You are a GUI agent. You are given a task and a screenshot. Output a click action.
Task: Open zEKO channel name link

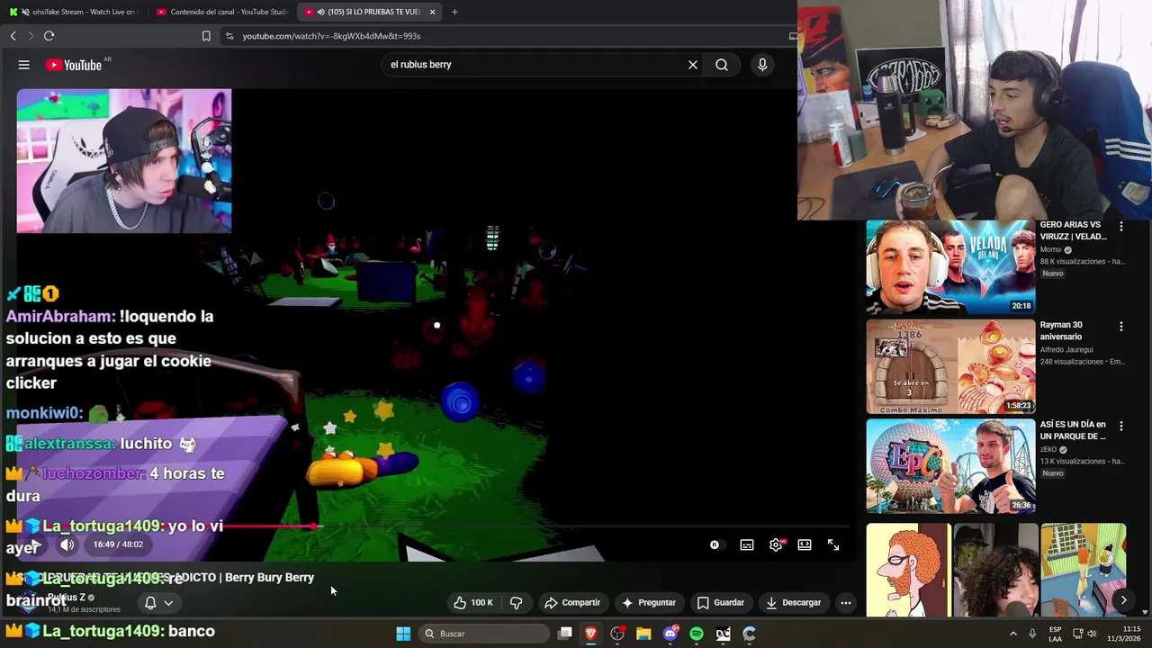(1050, 449)
